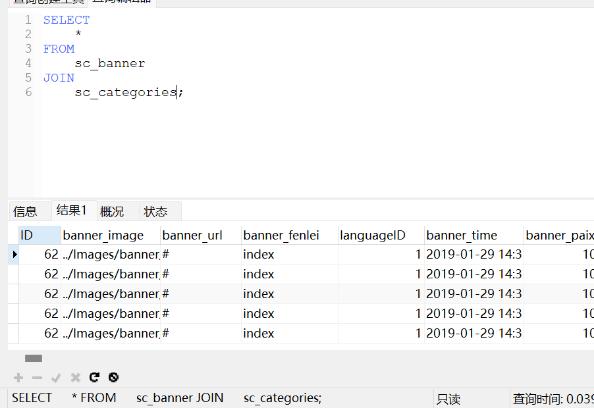Image resolution: width=594 pixels, height=408 pixels.
Task: Click the banner_url cell in the last row
Action: click(x=200, y=334)
